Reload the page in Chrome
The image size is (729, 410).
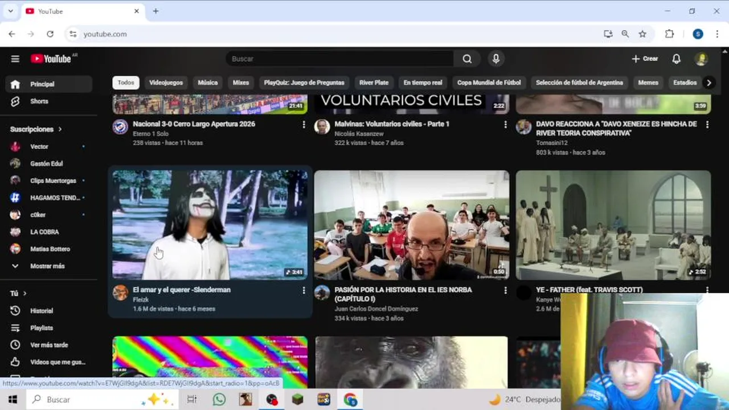pyautogui.click(x=50, y=34)
